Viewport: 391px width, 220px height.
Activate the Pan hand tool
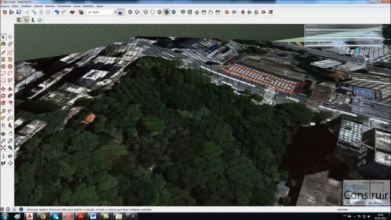coord(10,134)
